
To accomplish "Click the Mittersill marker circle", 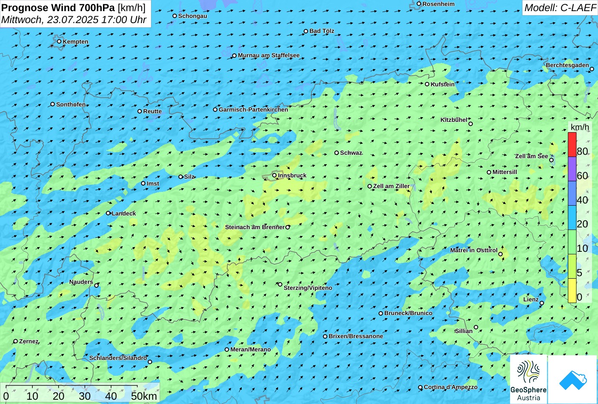I will 489,172.
